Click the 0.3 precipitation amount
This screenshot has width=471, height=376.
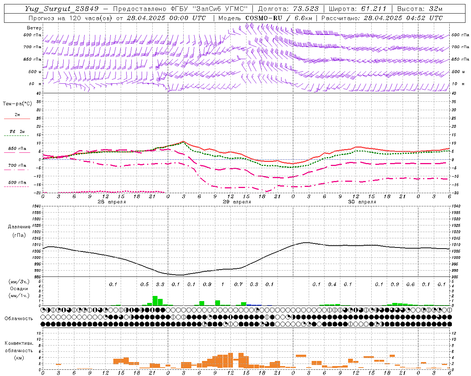coord(254,284)
